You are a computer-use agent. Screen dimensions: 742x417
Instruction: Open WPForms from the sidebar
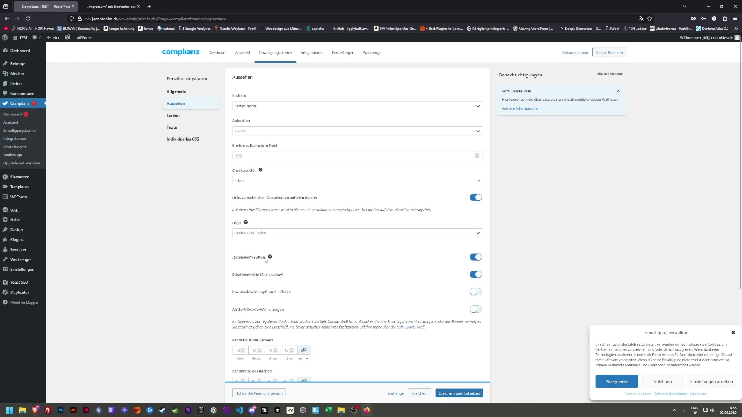coord(19,197)
